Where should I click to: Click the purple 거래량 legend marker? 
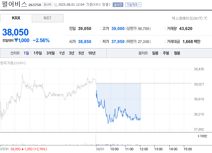point(198,136)
